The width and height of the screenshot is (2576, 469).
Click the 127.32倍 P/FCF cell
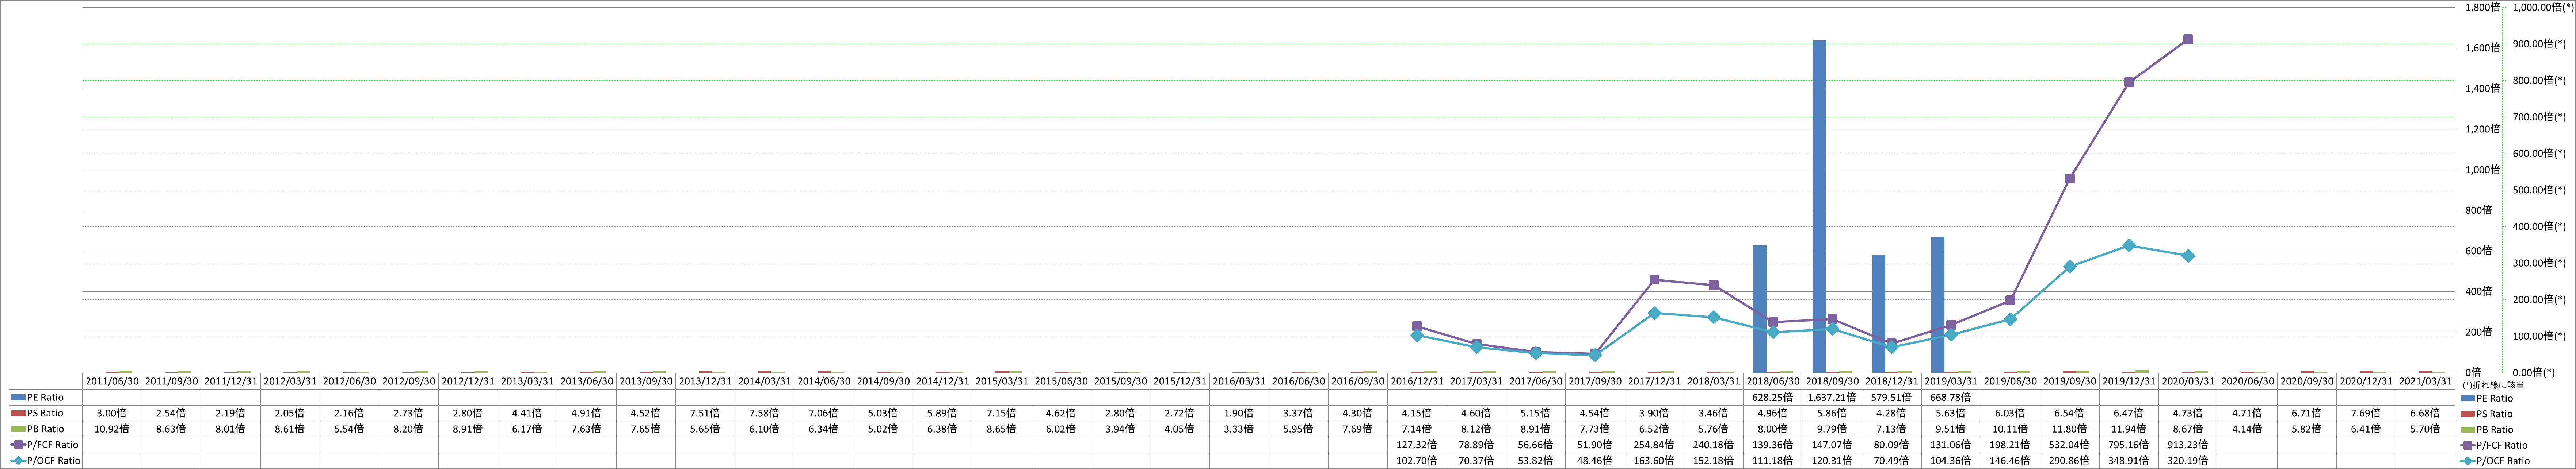tap(1417, 445)
